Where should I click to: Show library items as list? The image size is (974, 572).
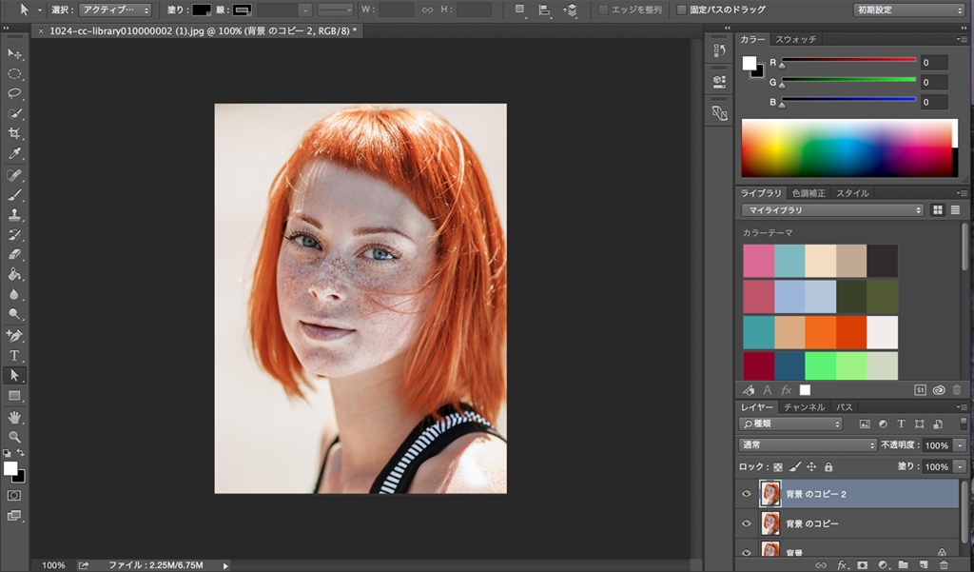coord(955,210)
